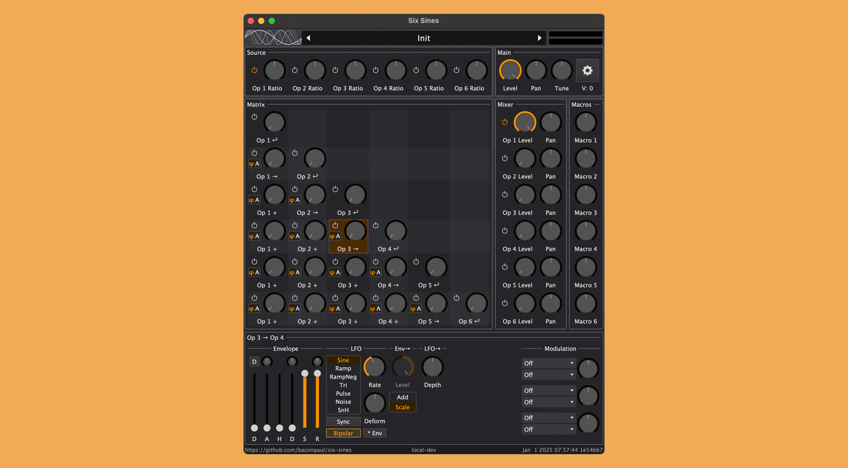Image resolution: width=848 pixels, height=468 pixels.
Task: Toggle power icon for Op 6 feedback knob
Action: coord(456,298)
